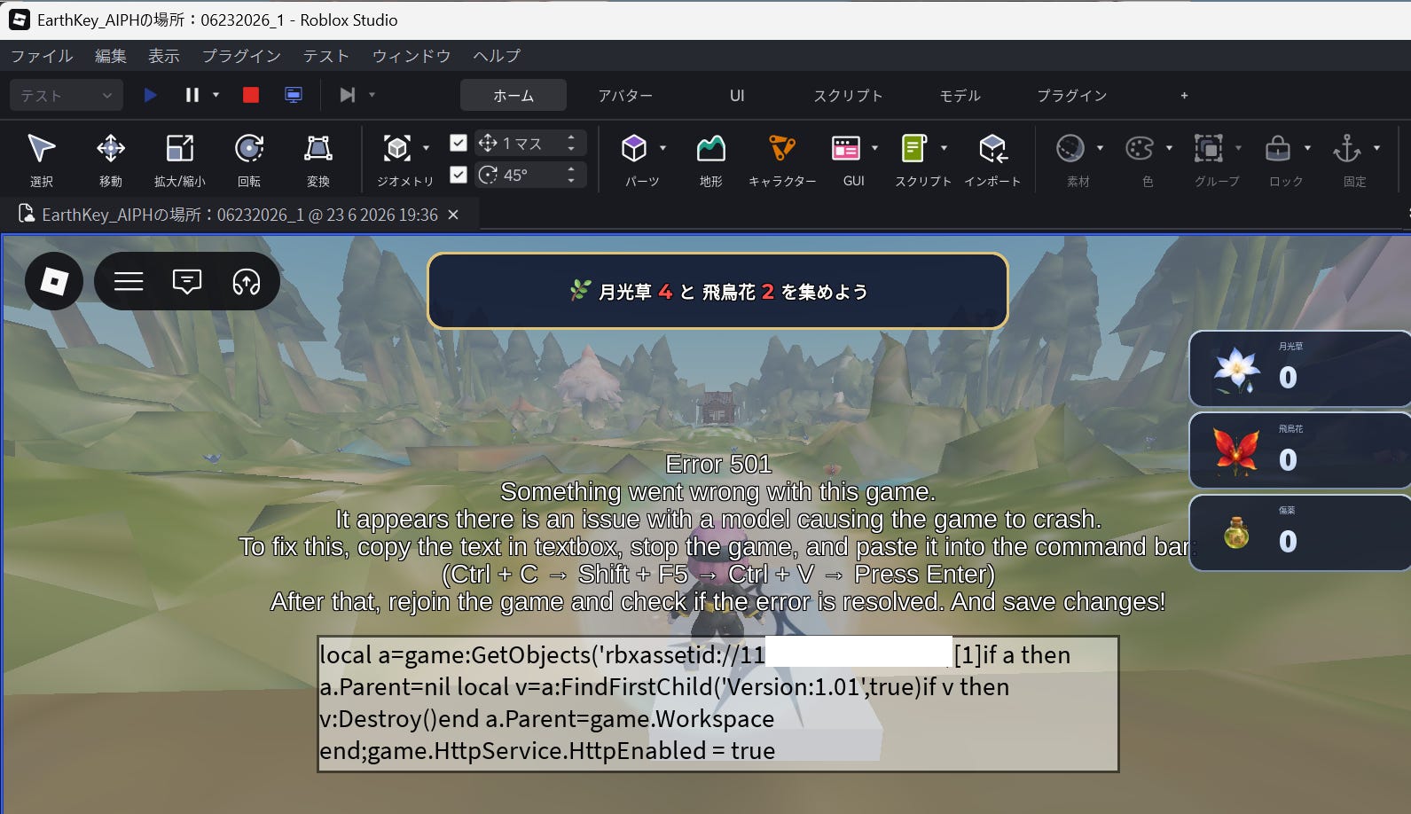Viewport: 1411px width, 814px height.
Task: Switch to the UI ribbon tab
Action: 737,95
